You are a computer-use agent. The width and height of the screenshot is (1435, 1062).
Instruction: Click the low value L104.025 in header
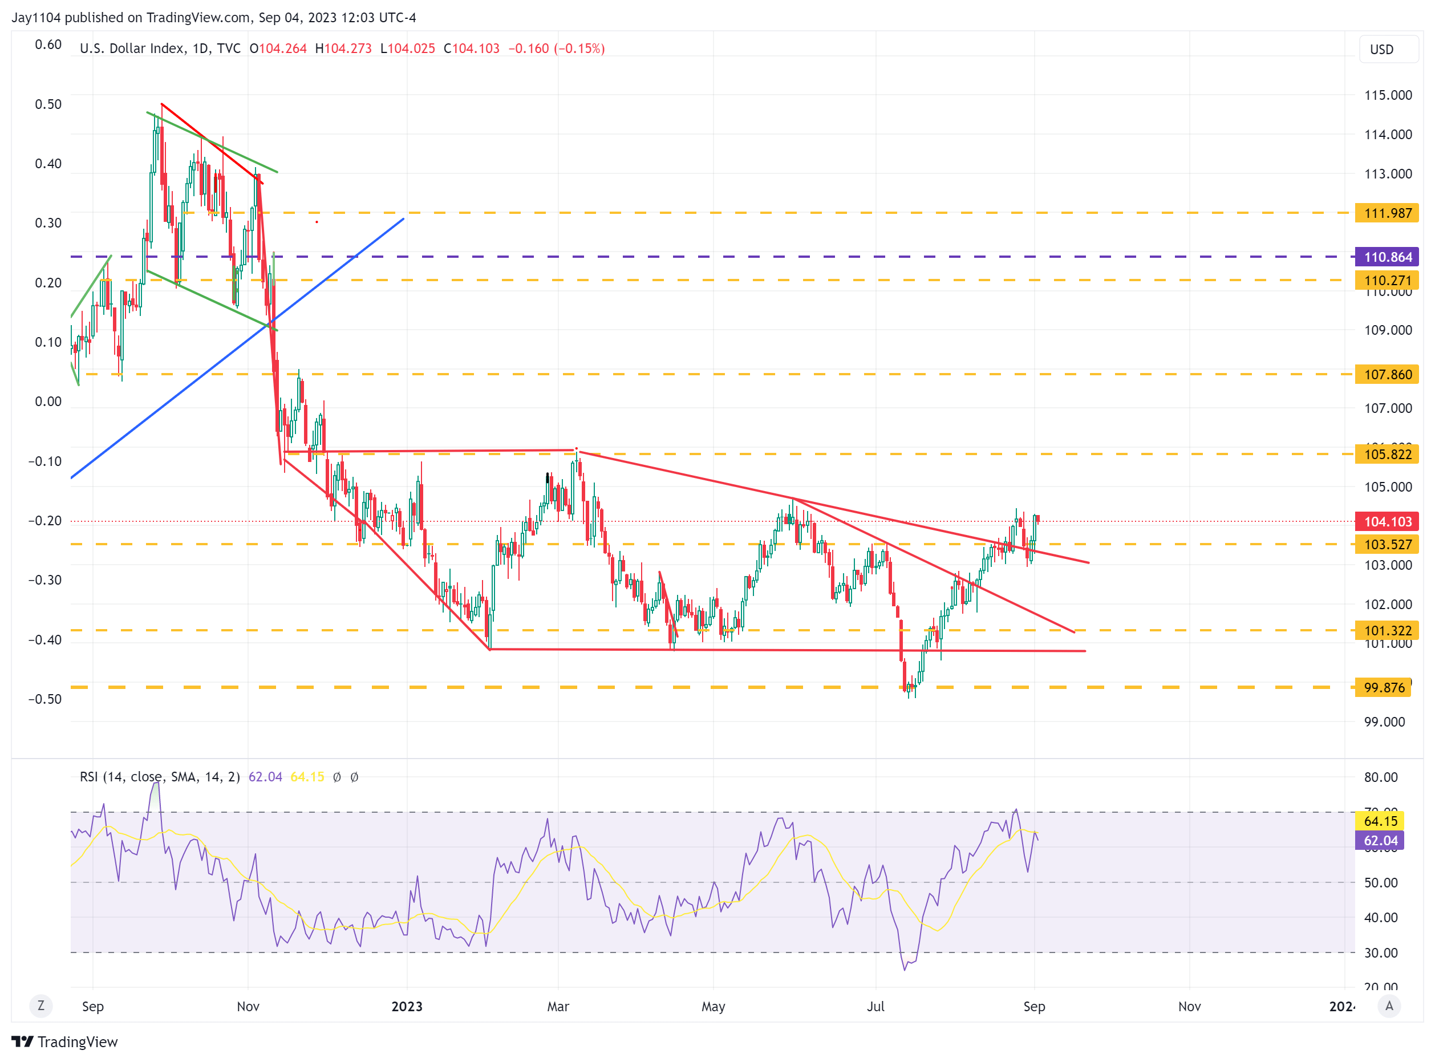tap(408, 48)
